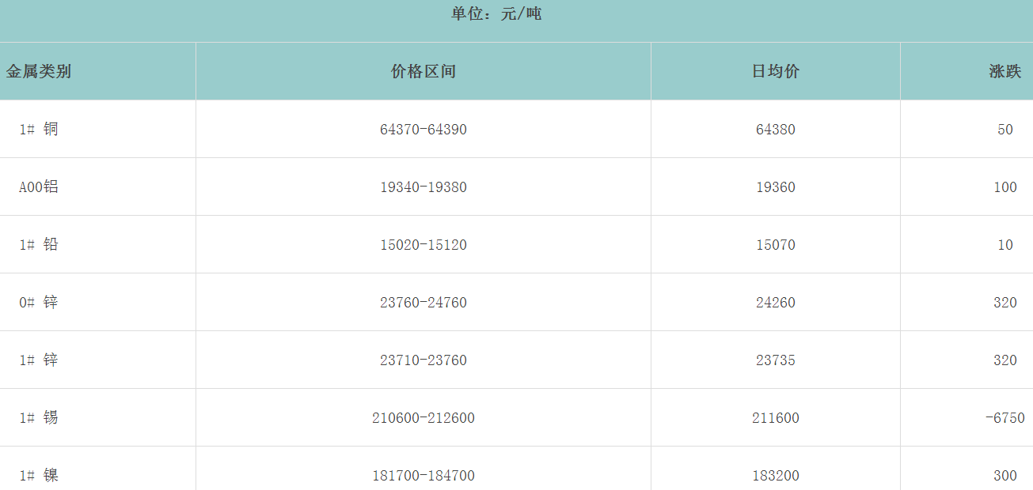Click the 金属类别 column header
1033x490 pixels.
click(x=39, y=71)
